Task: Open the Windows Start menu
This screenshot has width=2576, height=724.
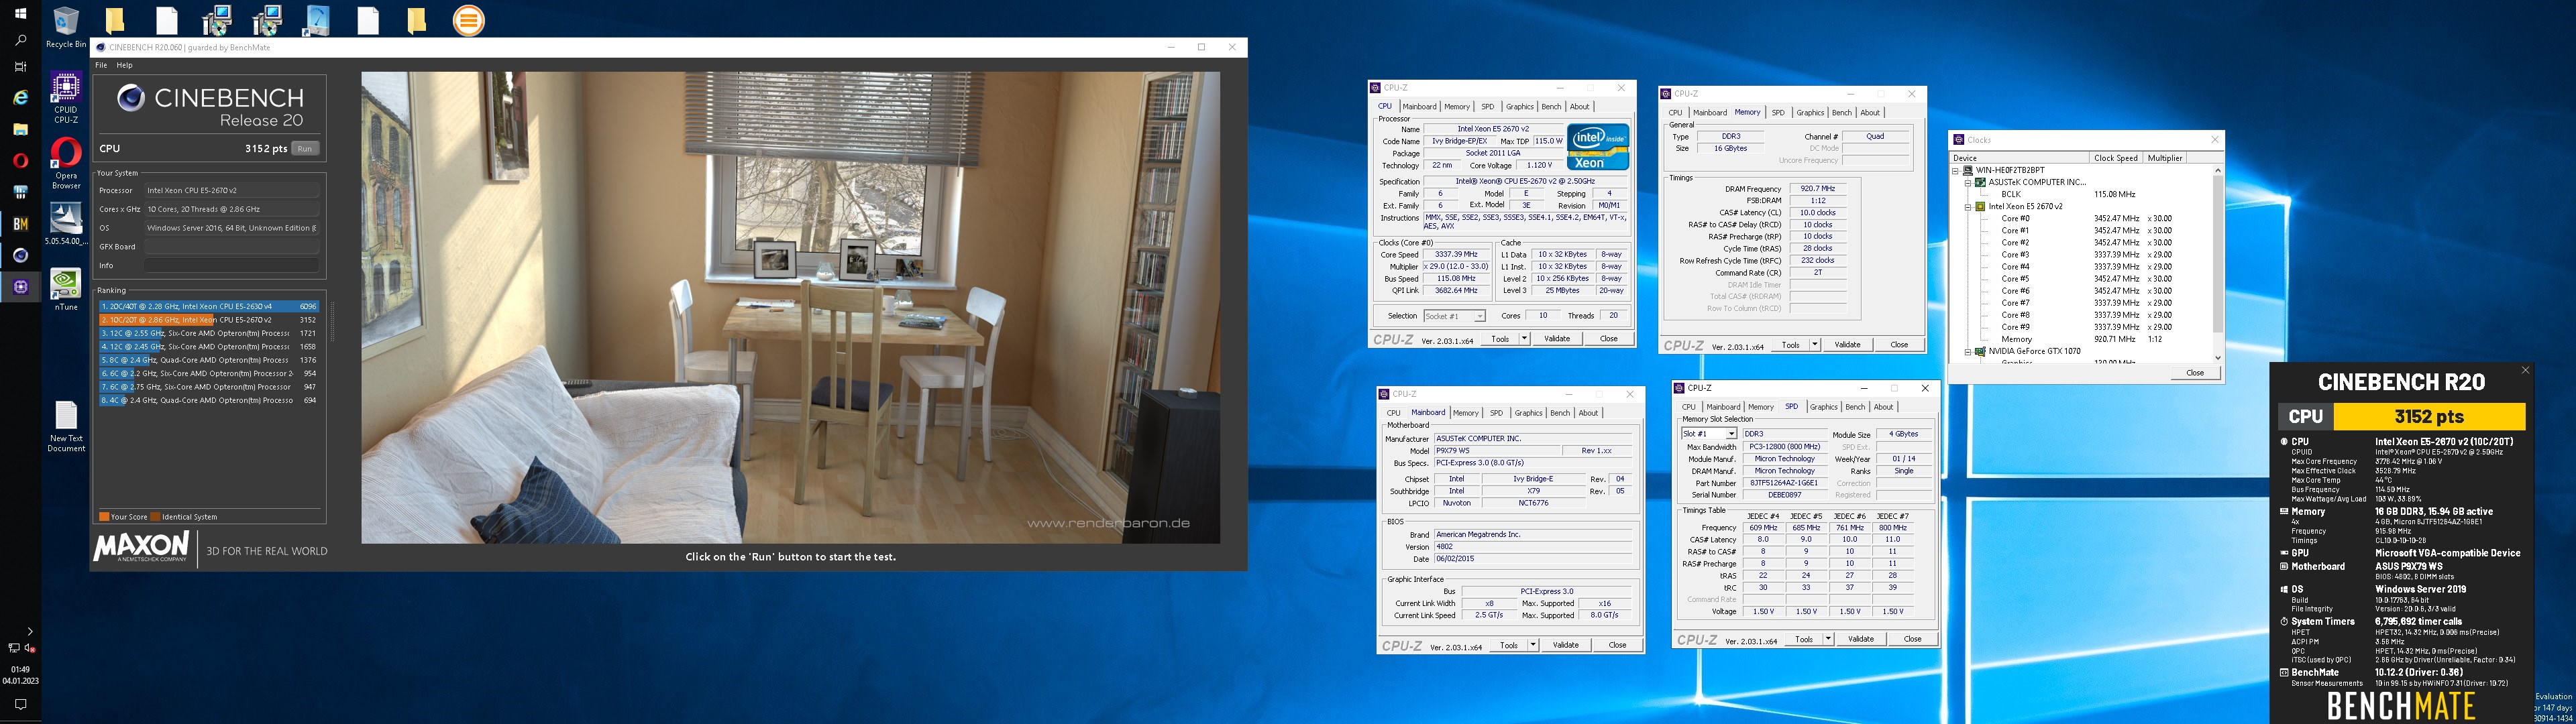Action: pos(20,14)
